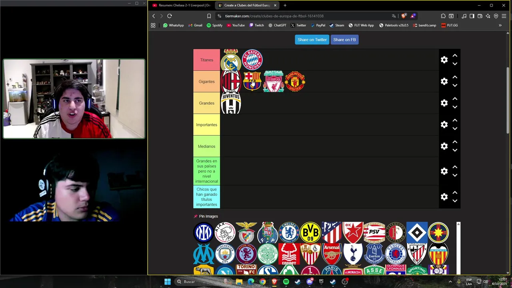Viewport: 512px width, 288px height.
Task: Open settings gear for the Grandes row
Action: tap(444, 103)
